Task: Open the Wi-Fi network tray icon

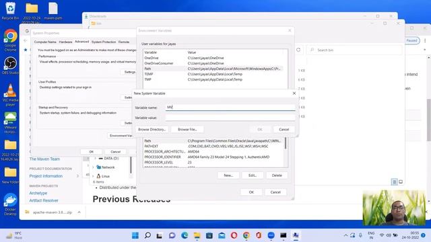Action: (382, 235)
